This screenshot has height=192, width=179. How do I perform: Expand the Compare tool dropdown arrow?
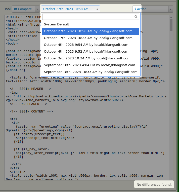(x=37, y=9)
